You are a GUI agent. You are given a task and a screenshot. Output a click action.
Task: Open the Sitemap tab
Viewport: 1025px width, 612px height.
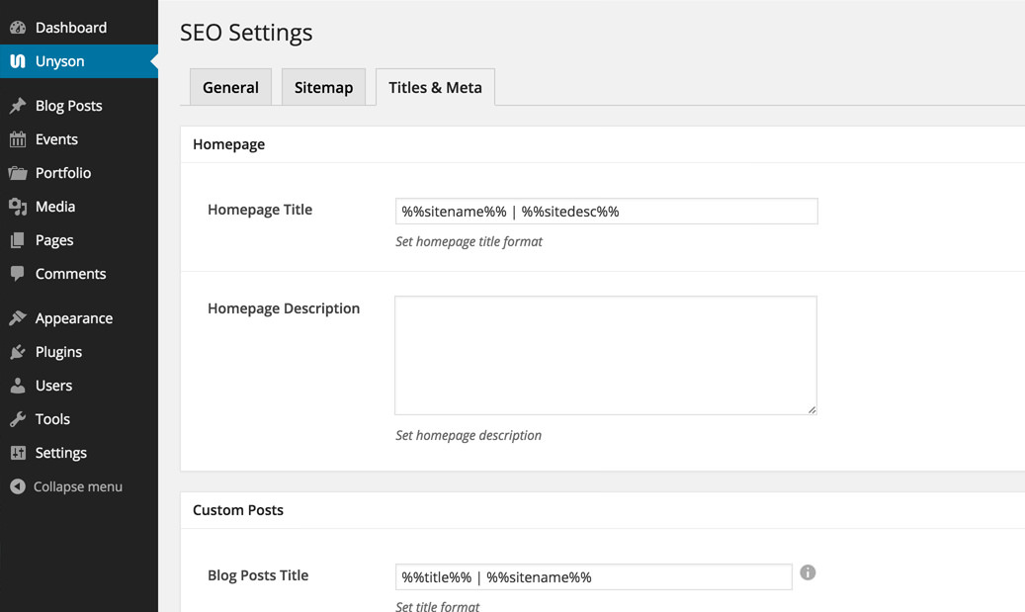pyautogui.click(x=323, y=87)
